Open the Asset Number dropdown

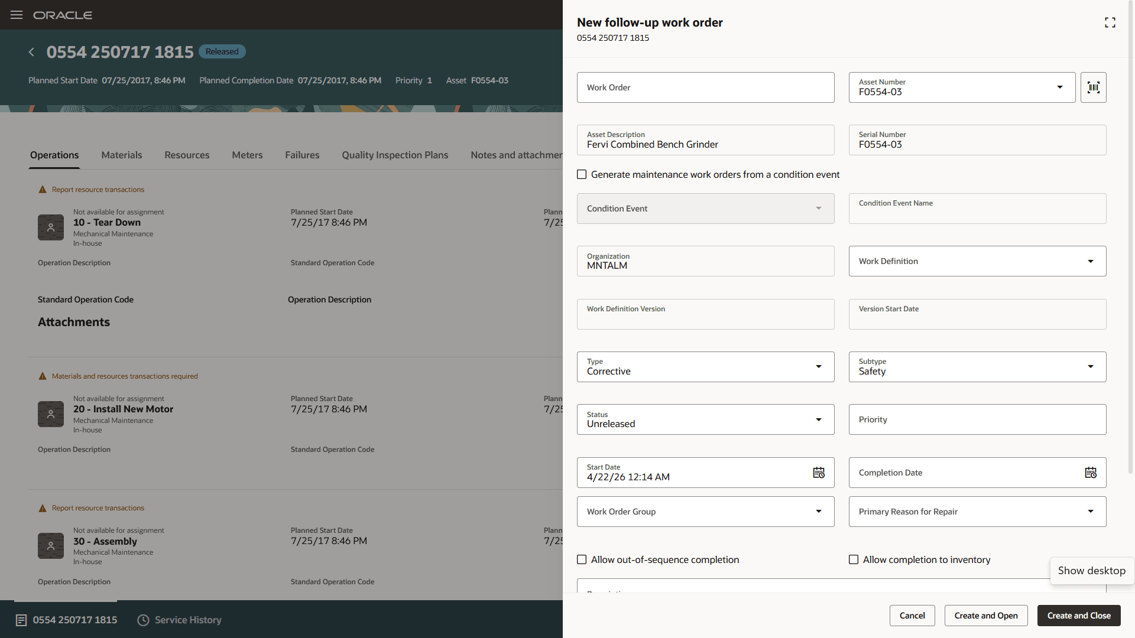(x=1060, y=87)
